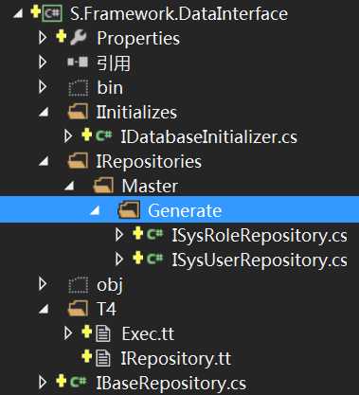359x395 pixels.
Task: Click the wrench icon next to Properties
Action: coord(79,38)
